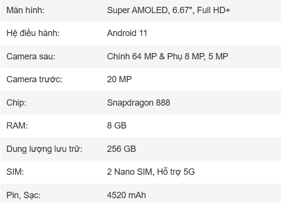The width and height of the screenshot is (283, 203).
Task: Select the Android 11 value
Action: (x=127, y=33)
